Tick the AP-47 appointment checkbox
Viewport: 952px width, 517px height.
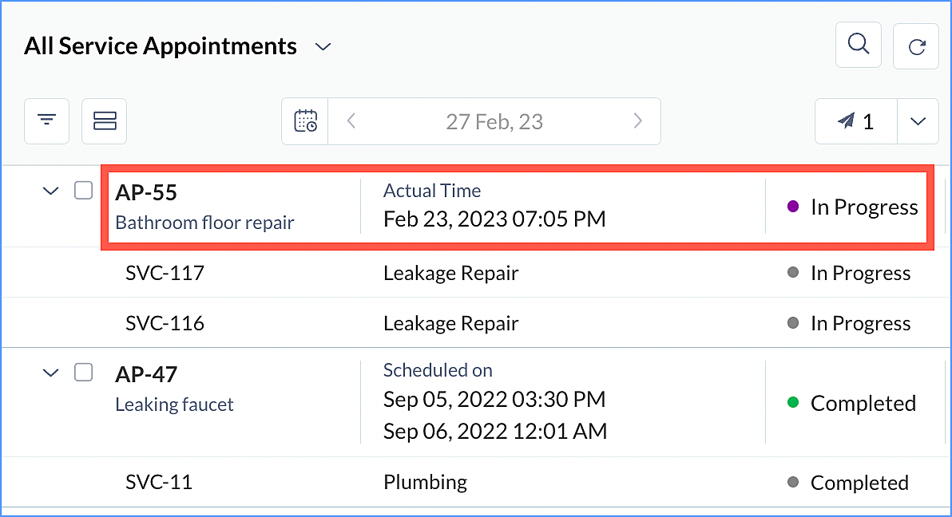click(84, 372)
